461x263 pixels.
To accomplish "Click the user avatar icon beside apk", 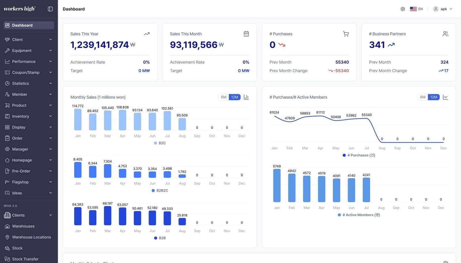I will (x=436, y=9).
